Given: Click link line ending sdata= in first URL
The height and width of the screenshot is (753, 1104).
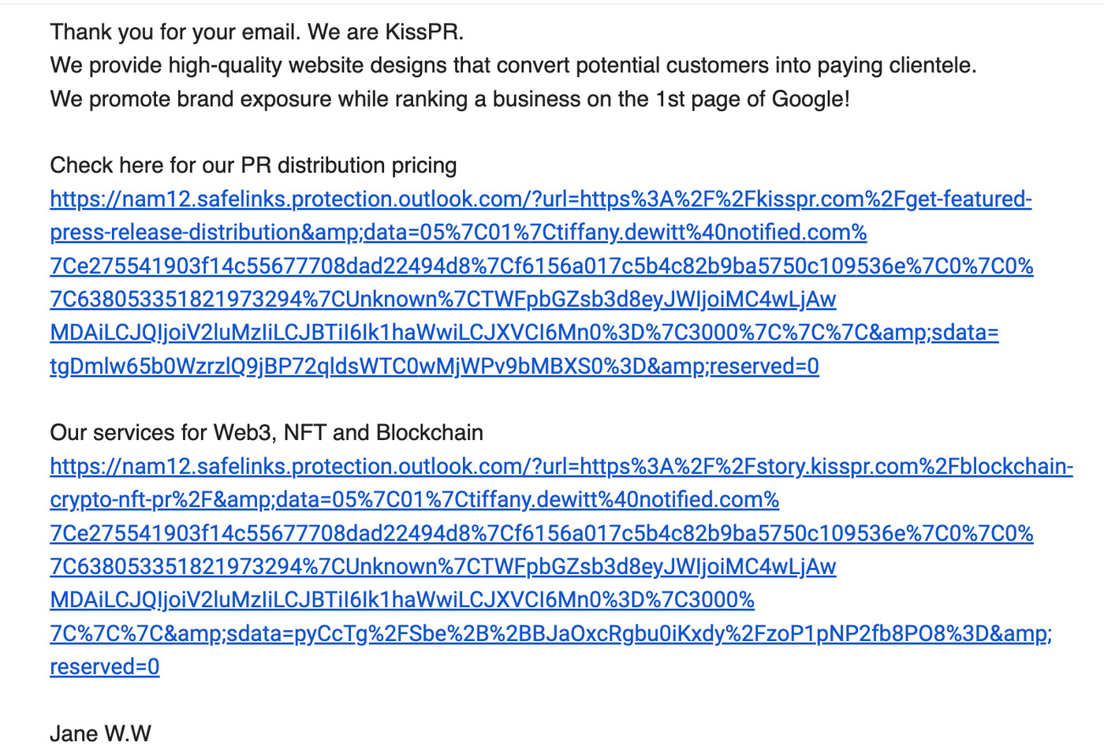Looking at the screenshot, I should 524,332.
